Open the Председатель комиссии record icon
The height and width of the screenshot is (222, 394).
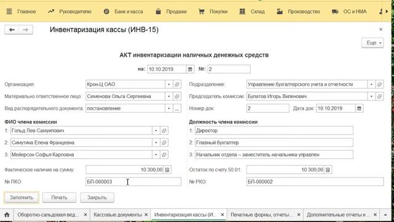click(380, 96)
